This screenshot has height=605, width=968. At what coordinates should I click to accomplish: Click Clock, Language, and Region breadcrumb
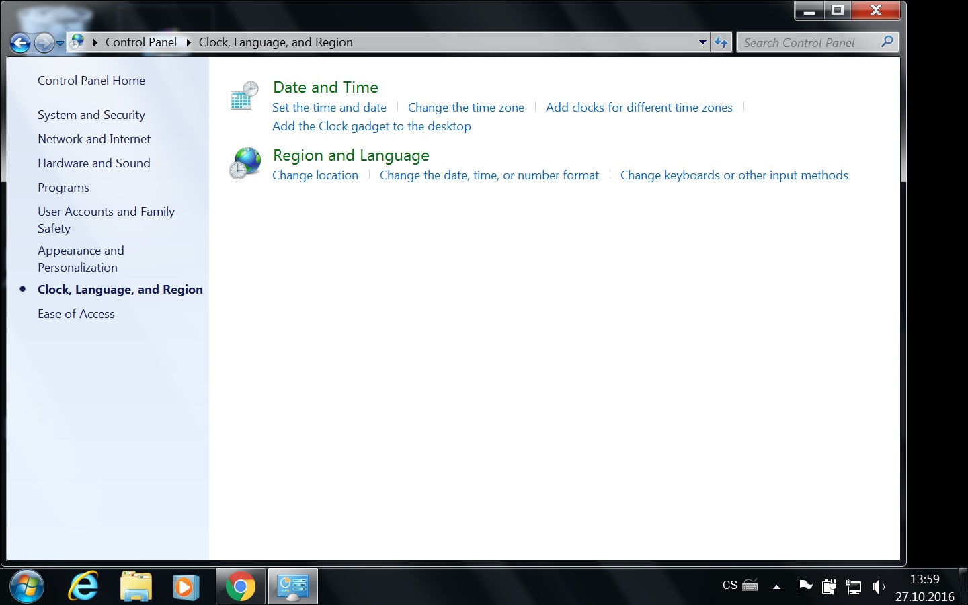(x=276, y=42)
